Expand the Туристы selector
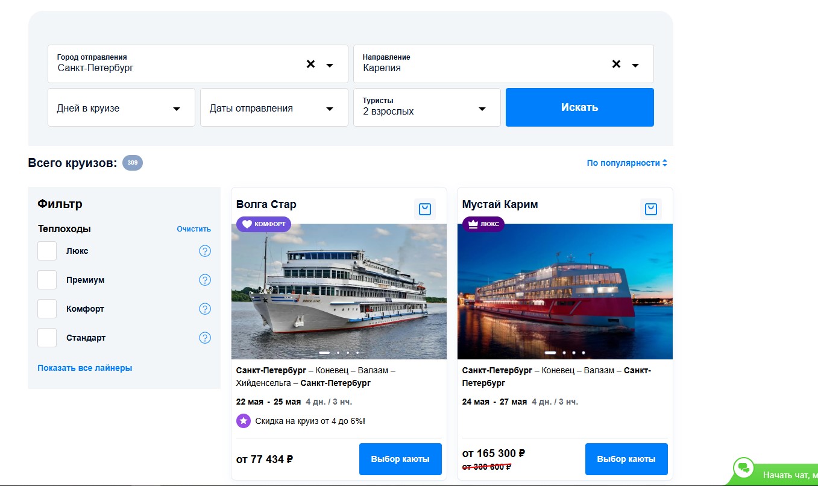This screenshot has height=486, width=818. coord(426,108)
